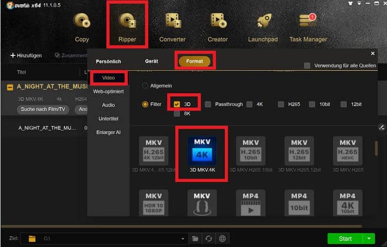Click Suche nach Film/TV button
This screenshot has height=247, width=387.
click(43, 109)
